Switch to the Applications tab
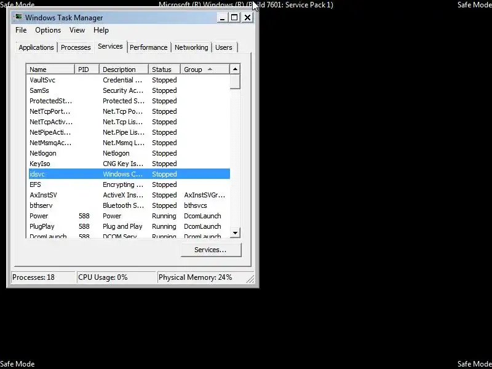This screenshot has width=492, height=369. [x=36, y=47]
